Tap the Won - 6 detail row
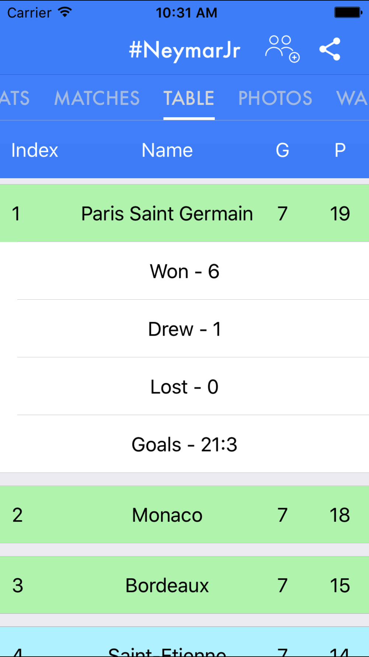Image resolution: width=369 pixels, height=657 pixels. [x=184, y=271]
